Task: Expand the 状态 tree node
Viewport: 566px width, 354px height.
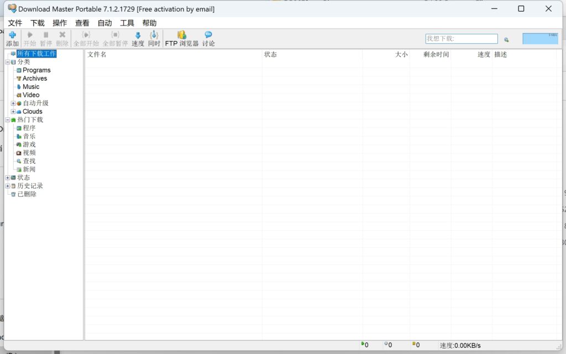Action: coord(7,178)
